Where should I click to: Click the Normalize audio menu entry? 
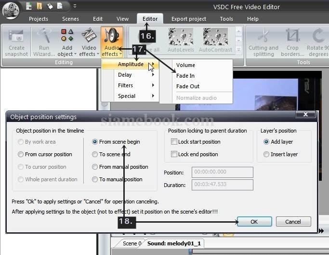click(x=196, y=98)
